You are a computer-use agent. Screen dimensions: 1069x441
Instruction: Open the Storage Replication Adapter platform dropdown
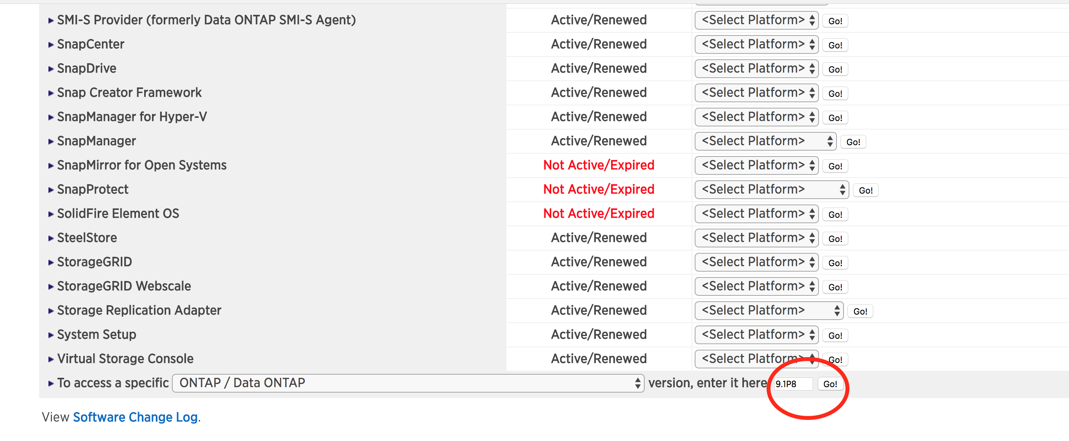(768, 311)
